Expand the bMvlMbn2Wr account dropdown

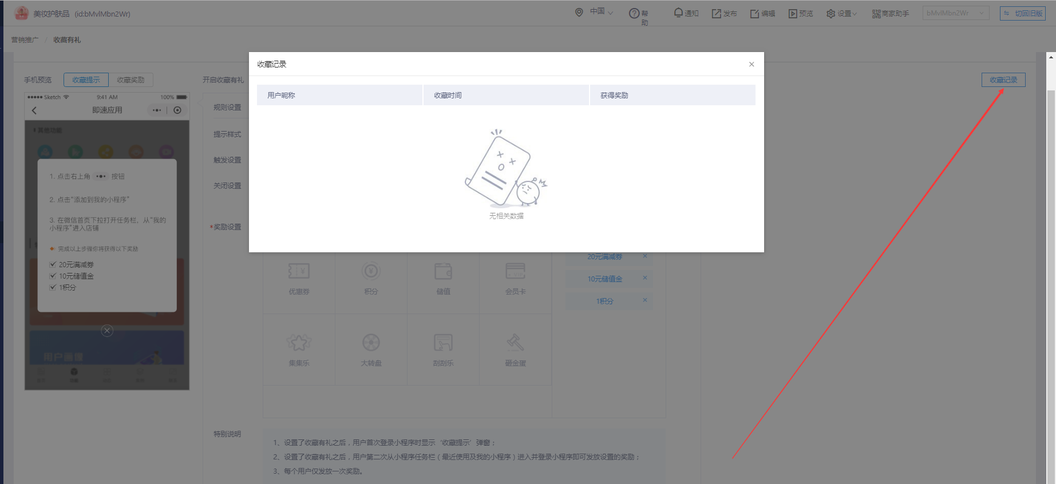[955, 13]
